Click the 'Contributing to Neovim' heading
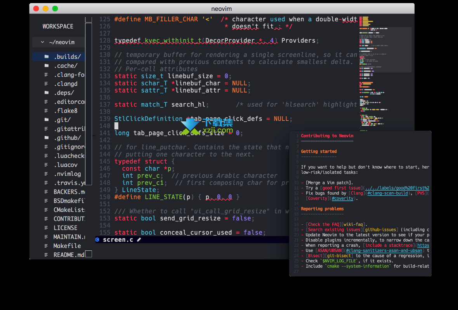The image size is (458, 310). coord(327,136)
